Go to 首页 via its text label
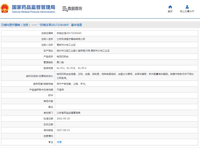200x148 pixels. tap(170, 12)
